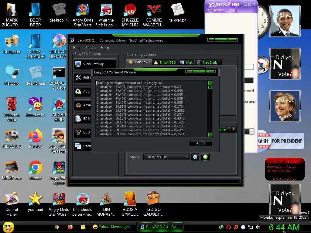Open the Mode Run from Disk dropdown
This screenshot has width=311, height=233.
[x=166, y=157]
